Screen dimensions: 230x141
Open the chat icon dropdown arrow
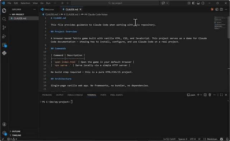point(167,3)
